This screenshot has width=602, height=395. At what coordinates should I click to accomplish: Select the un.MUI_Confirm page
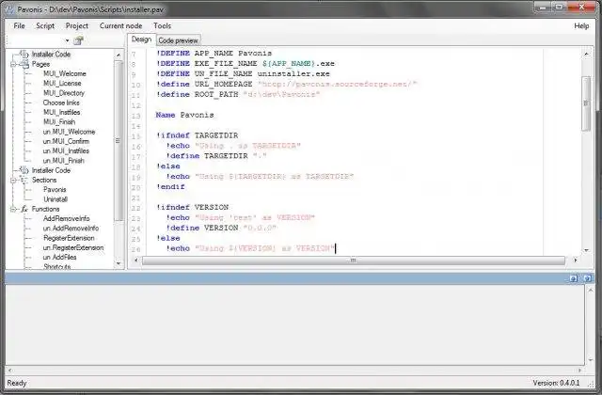[66, 141]
